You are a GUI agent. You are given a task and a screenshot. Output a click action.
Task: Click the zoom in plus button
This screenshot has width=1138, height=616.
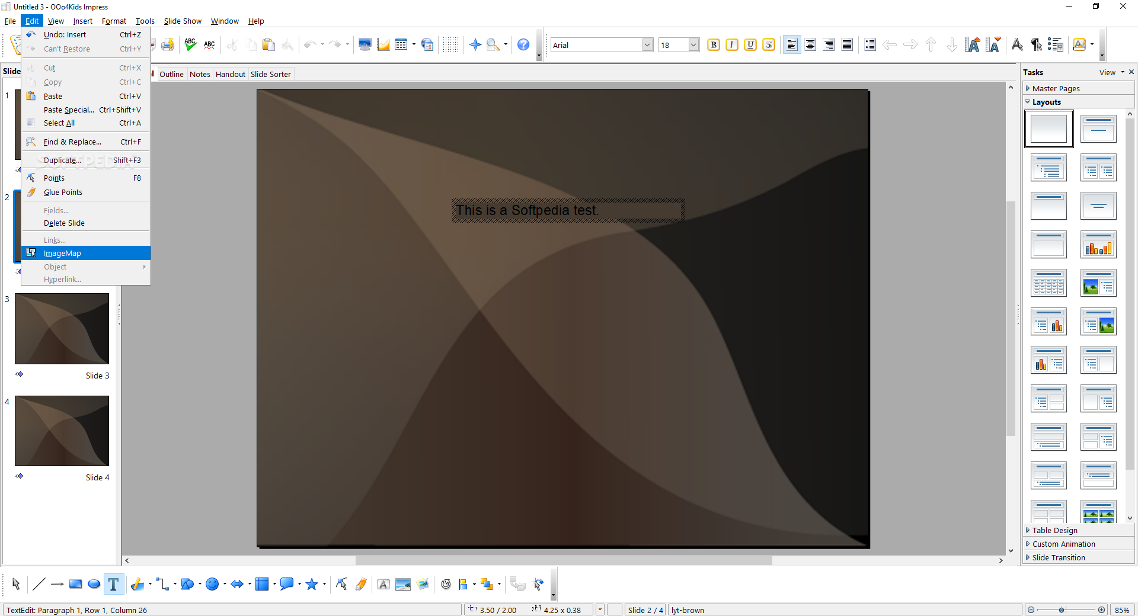[x=1102, y=609]
